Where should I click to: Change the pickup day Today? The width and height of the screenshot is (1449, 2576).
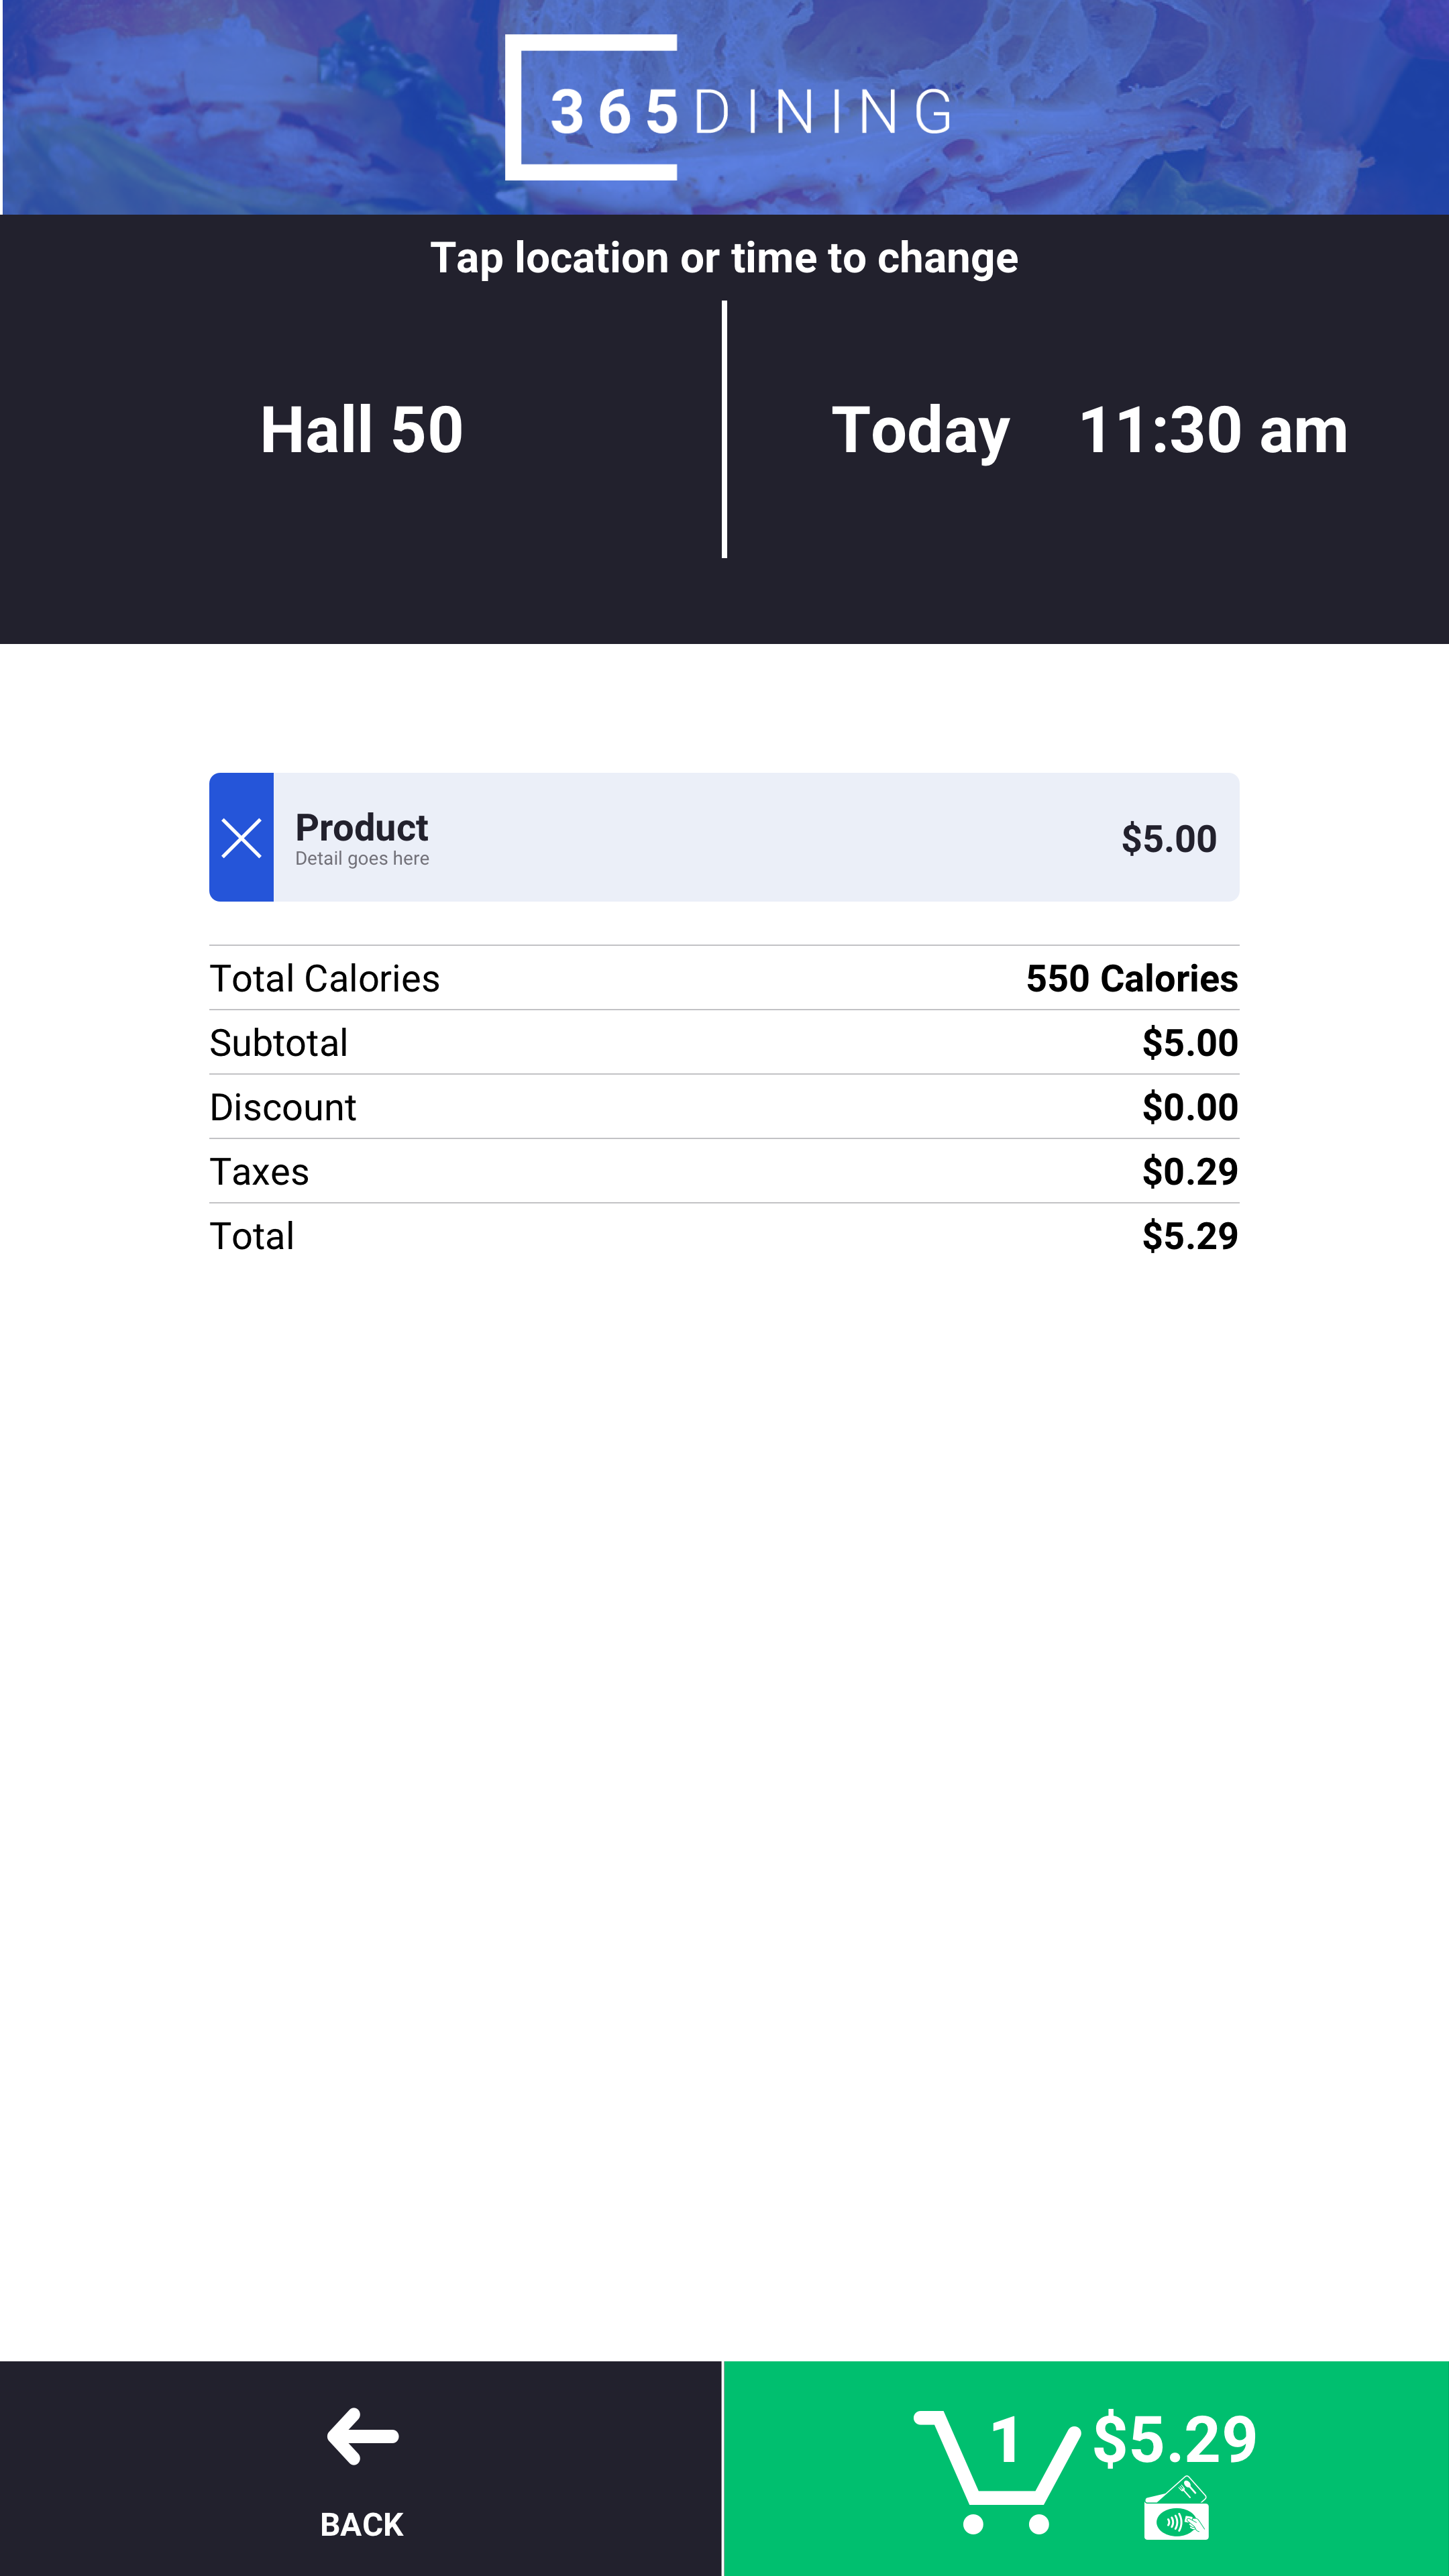coord(920,430)
